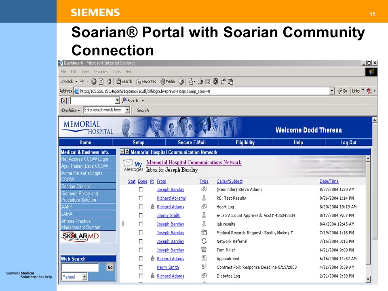Open the dropdown arrow next to toolbar Search

(143, 101)
